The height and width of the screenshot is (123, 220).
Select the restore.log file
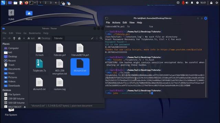point(59,84)
